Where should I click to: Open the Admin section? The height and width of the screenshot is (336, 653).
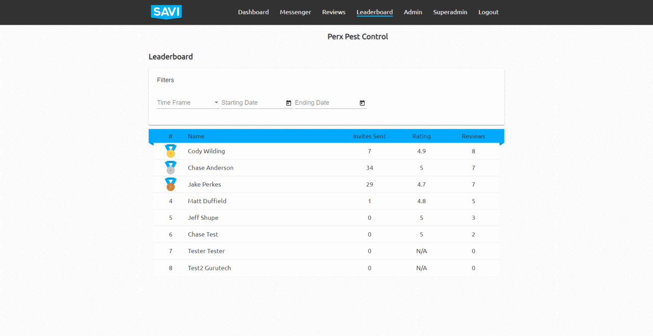413,12
